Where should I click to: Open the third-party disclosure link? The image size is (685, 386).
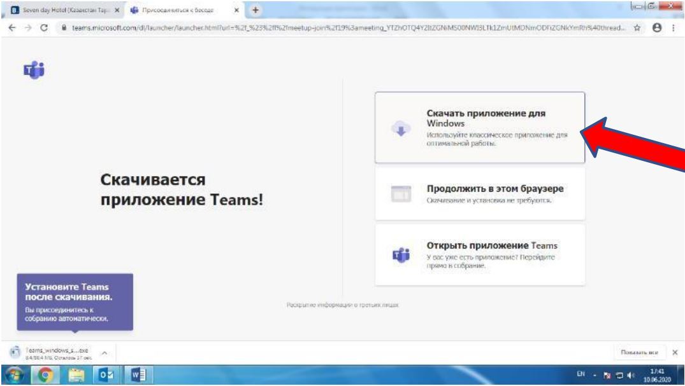coord(343,305)
